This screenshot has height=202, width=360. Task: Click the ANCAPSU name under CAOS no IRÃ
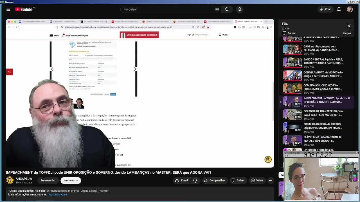pos(309,54)
